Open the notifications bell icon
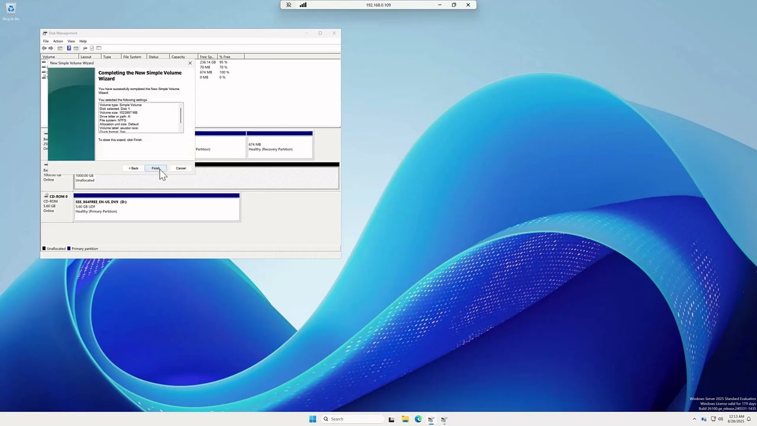This screenshot has height=426, width=757. coord(749,419)
